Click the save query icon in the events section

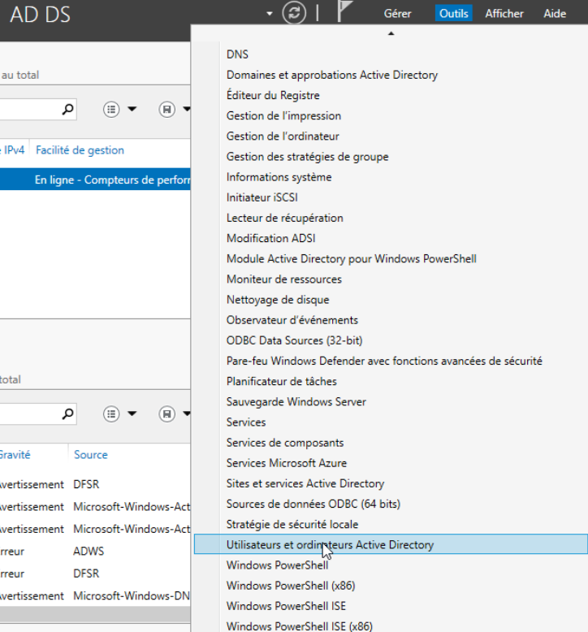pos(166,414)
